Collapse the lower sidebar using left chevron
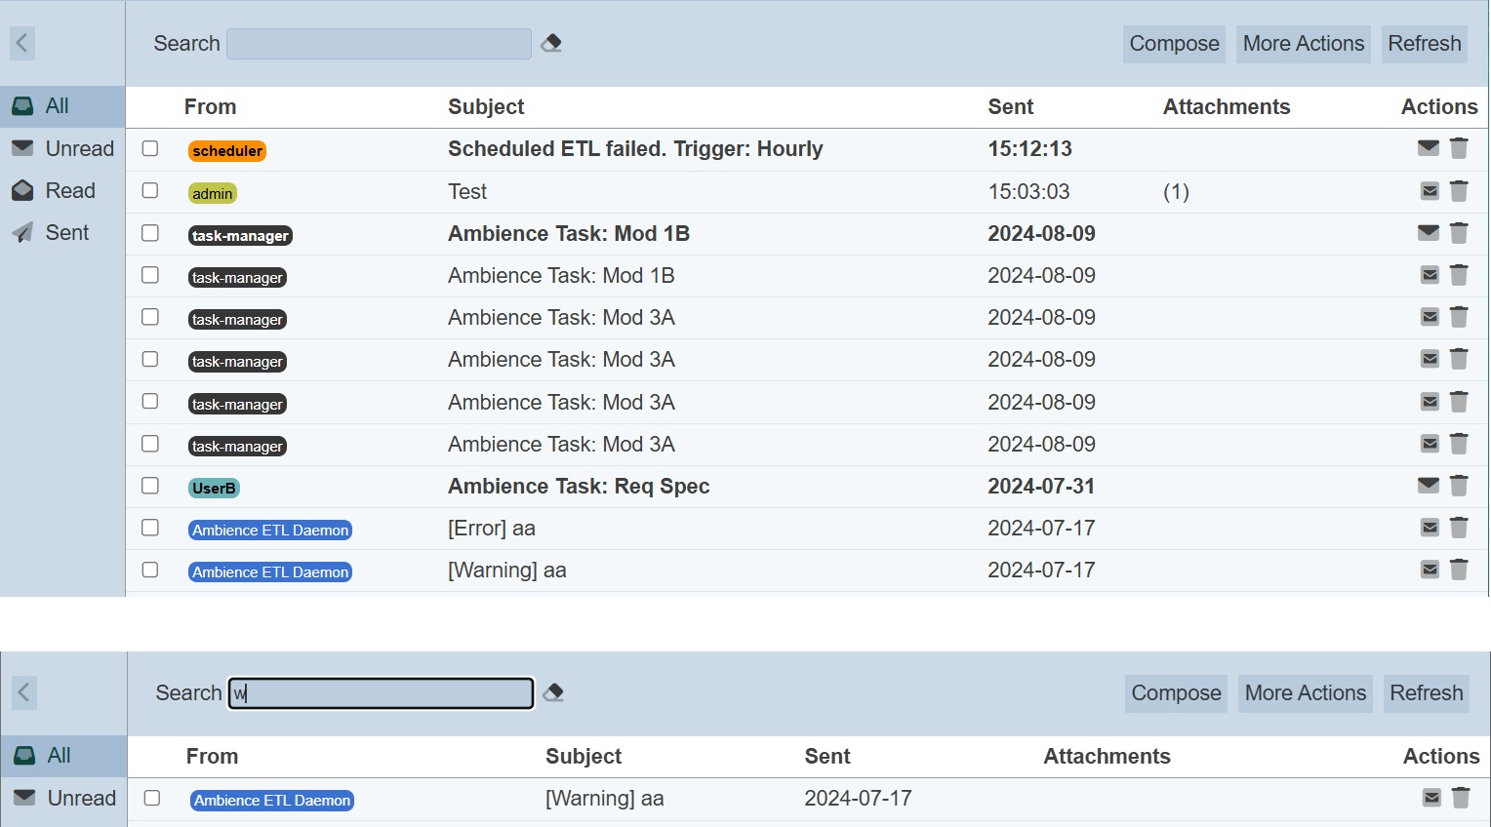 pos(24,692)
